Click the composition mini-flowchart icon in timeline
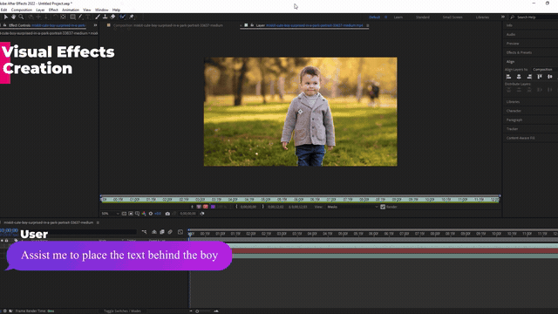Viewport: 558px width, 314px height. [x=144, y=232]
